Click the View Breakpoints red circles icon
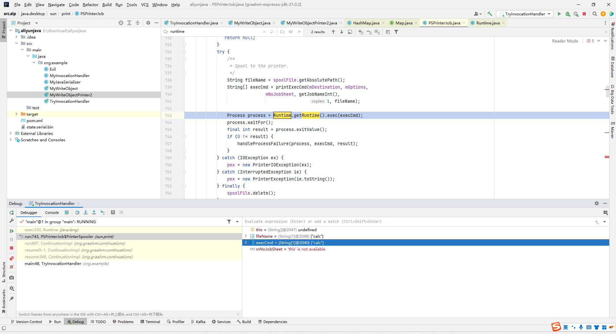Screen dimensions: 616x334 [12, 259]
